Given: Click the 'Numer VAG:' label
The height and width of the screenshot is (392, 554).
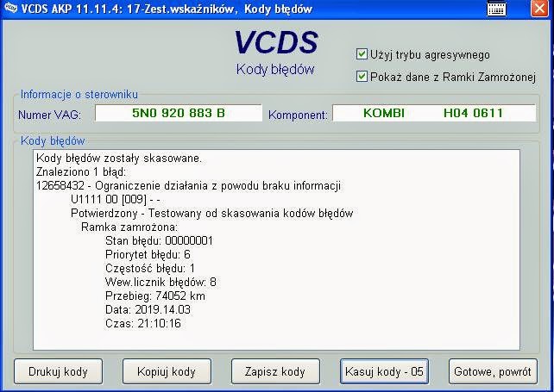Looking at the screenshot, I should tap(49, 115).
